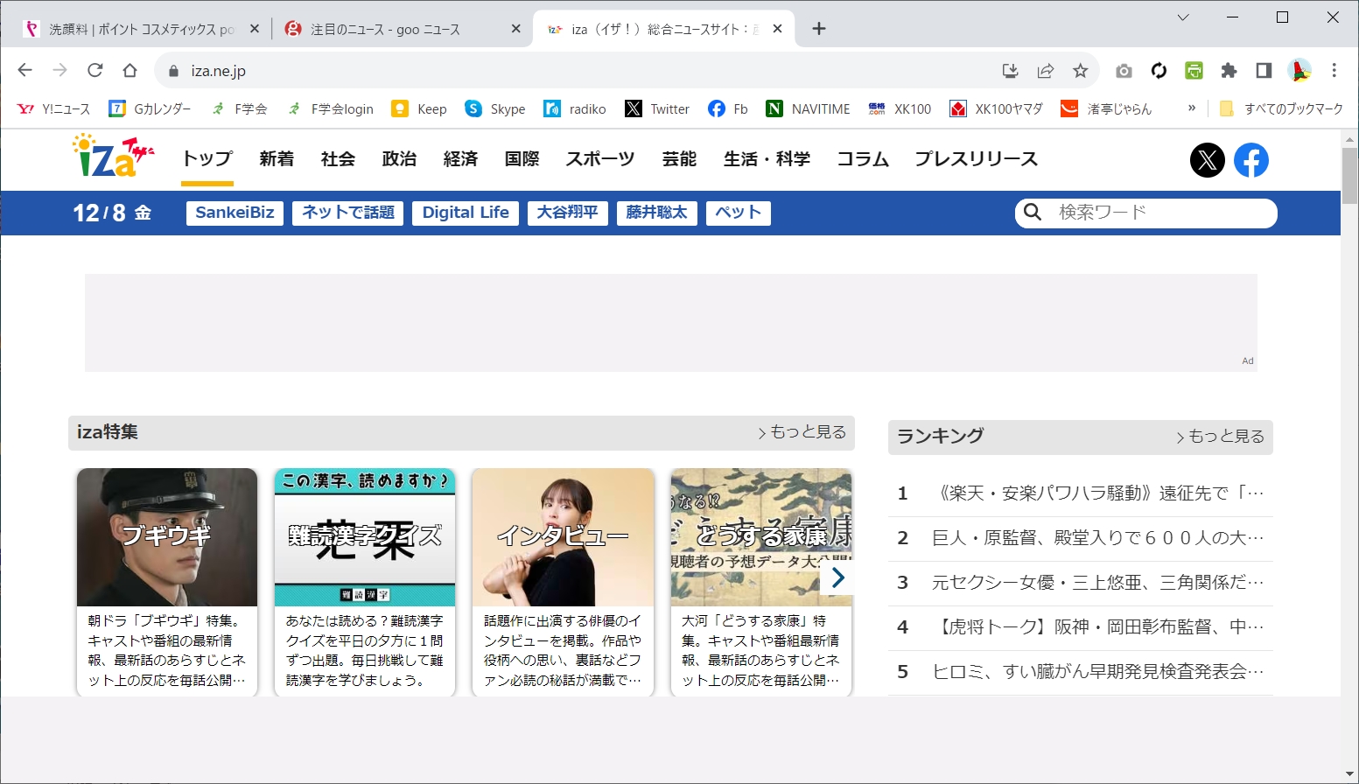Select the プレスリリース nav item

977,158
